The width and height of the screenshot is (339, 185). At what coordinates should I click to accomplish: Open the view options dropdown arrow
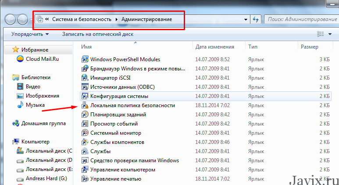(330, 34)
